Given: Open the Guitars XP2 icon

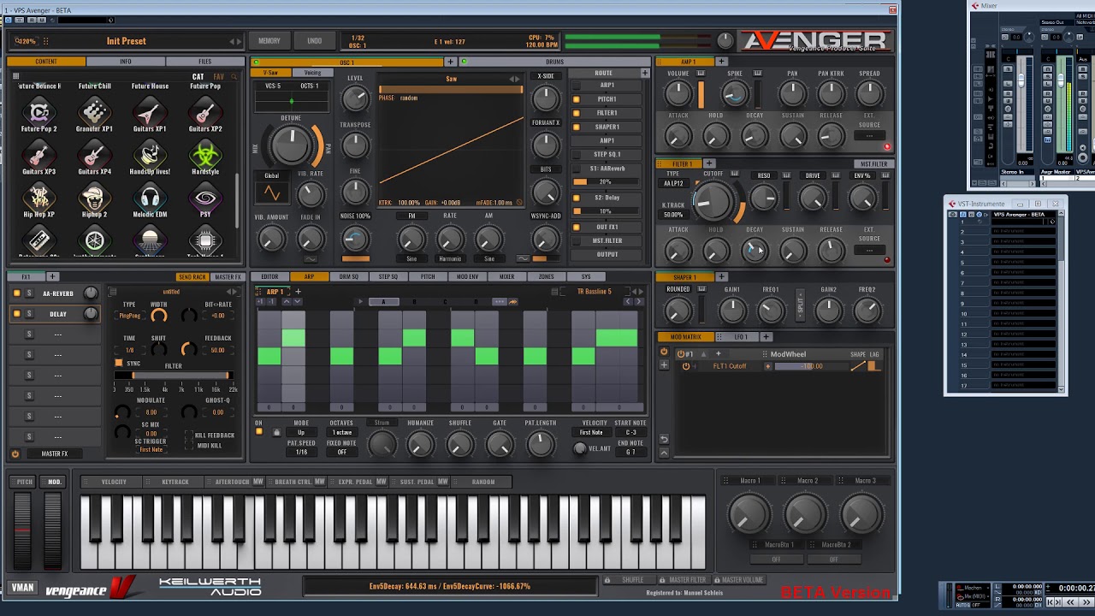Looking at the screenshot, I should (x=205, y=111).
